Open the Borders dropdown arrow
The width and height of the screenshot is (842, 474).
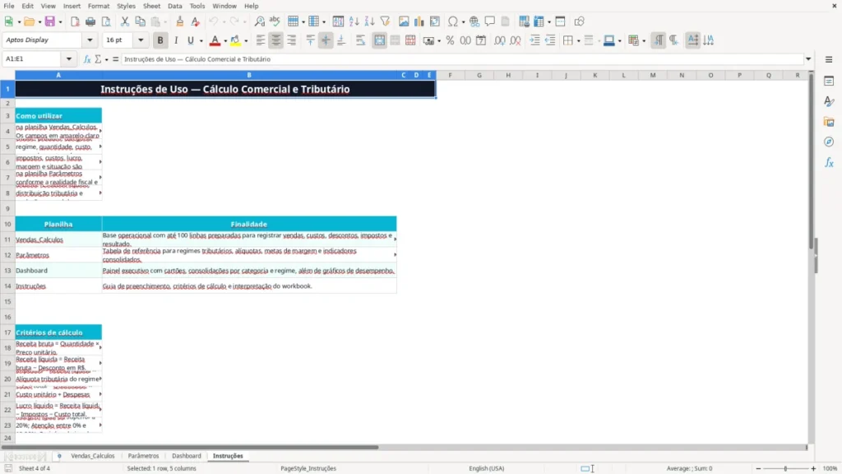[578, 41]
